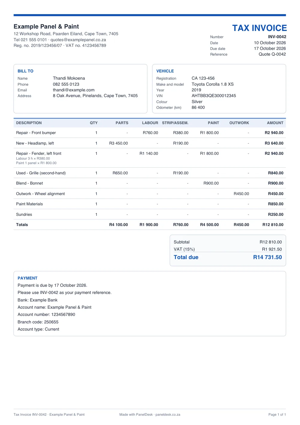Click the BILL TO section heading
The image size is (300, 425).
[x=26, y=71]
